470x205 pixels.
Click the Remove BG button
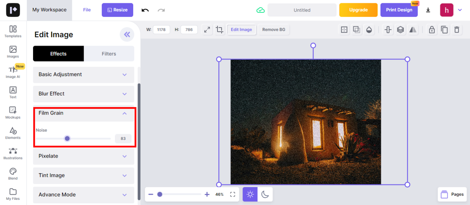tap(274, 30)
